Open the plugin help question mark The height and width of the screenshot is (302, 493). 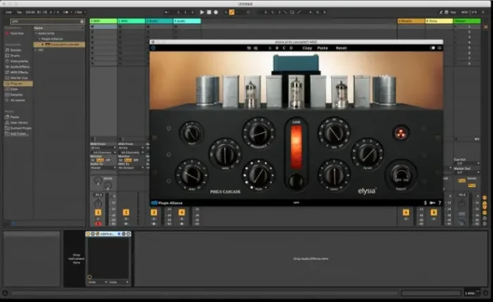(439, 204)
